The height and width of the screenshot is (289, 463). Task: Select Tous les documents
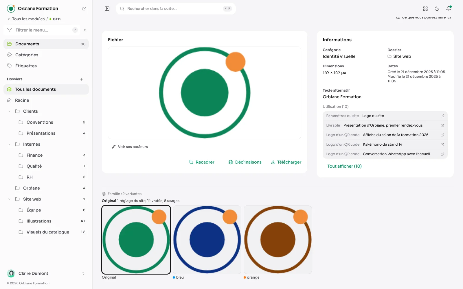(x=46, y=89)
